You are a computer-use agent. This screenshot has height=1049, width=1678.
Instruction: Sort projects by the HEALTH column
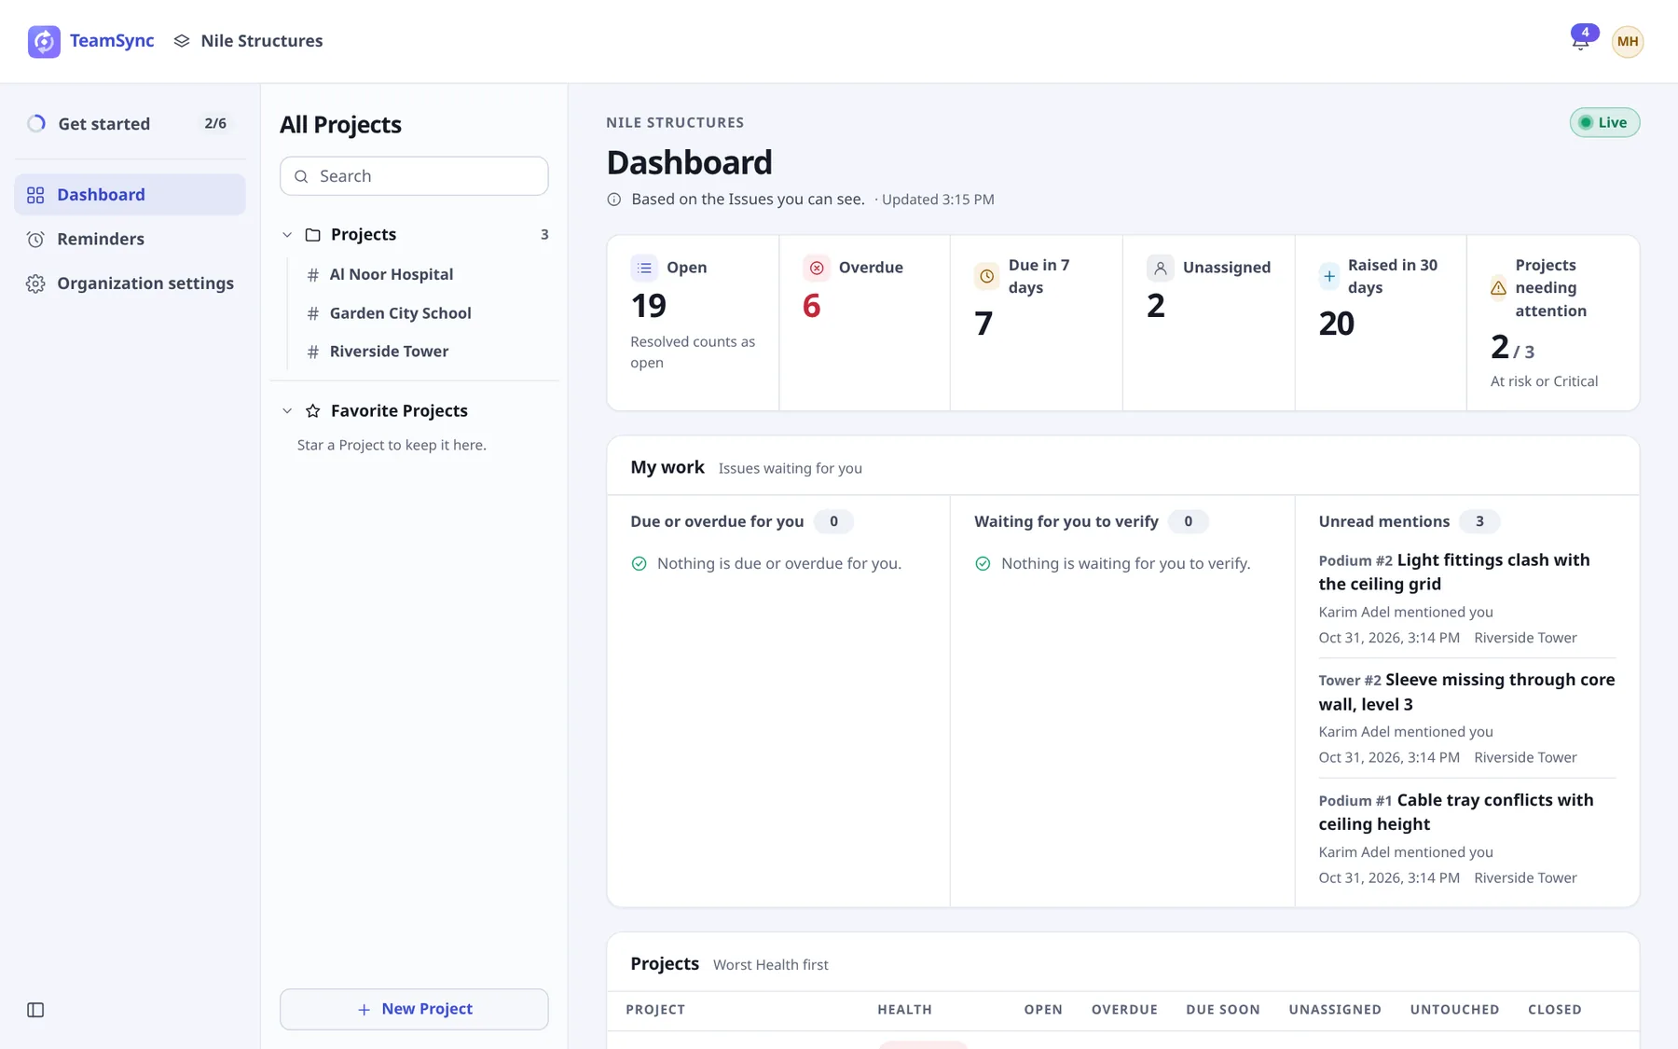[904, 1010]
